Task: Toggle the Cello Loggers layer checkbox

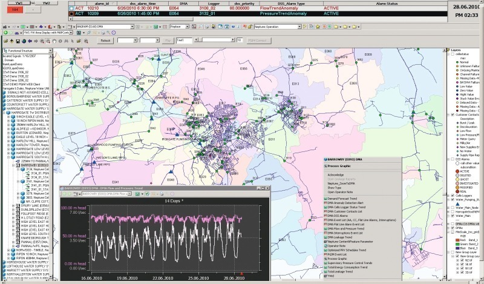Action: (x=453, y=196)
